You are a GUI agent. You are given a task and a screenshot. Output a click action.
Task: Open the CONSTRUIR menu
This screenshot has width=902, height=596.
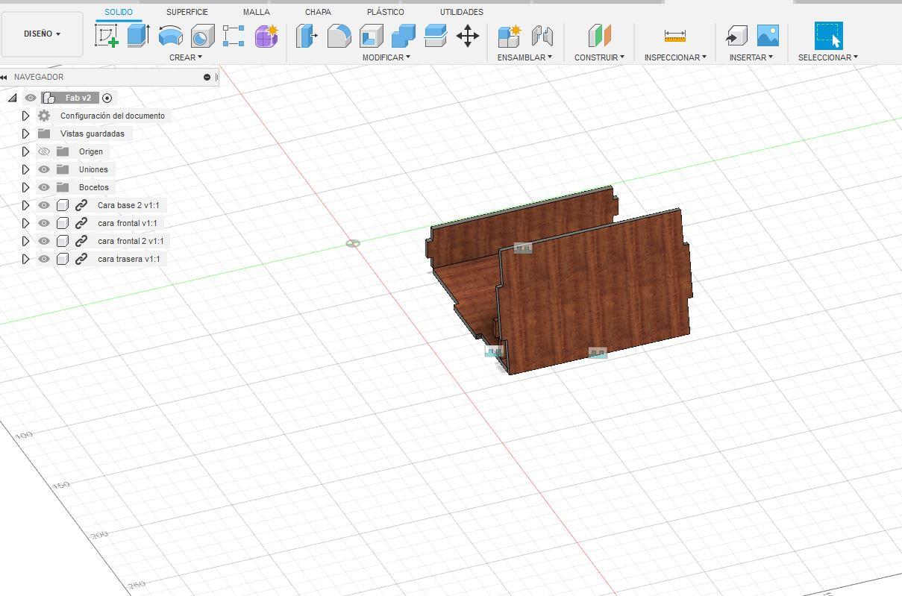coord(599,57)
